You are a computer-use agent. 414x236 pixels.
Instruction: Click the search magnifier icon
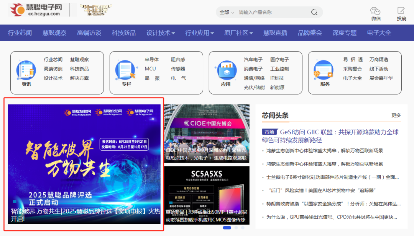(x=314, y=12)
